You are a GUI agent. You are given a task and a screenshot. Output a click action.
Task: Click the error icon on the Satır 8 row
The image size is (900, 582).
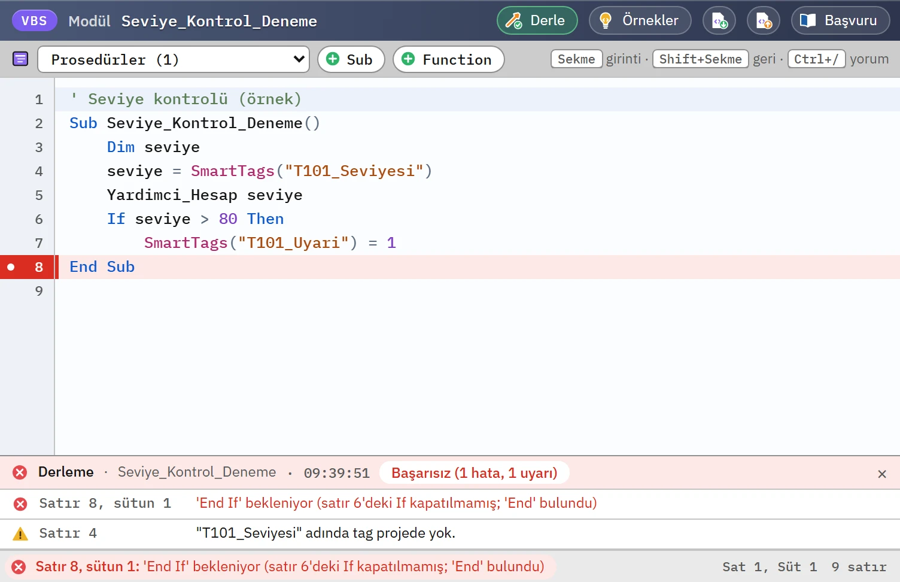[20, 504]
